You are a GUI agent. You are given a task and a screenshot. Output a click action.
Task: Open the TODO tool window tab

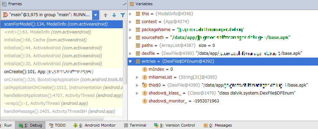tap(58, 125)
